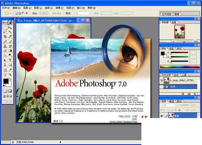
Task: Select the History Brush tool
Action: point(10,46)
